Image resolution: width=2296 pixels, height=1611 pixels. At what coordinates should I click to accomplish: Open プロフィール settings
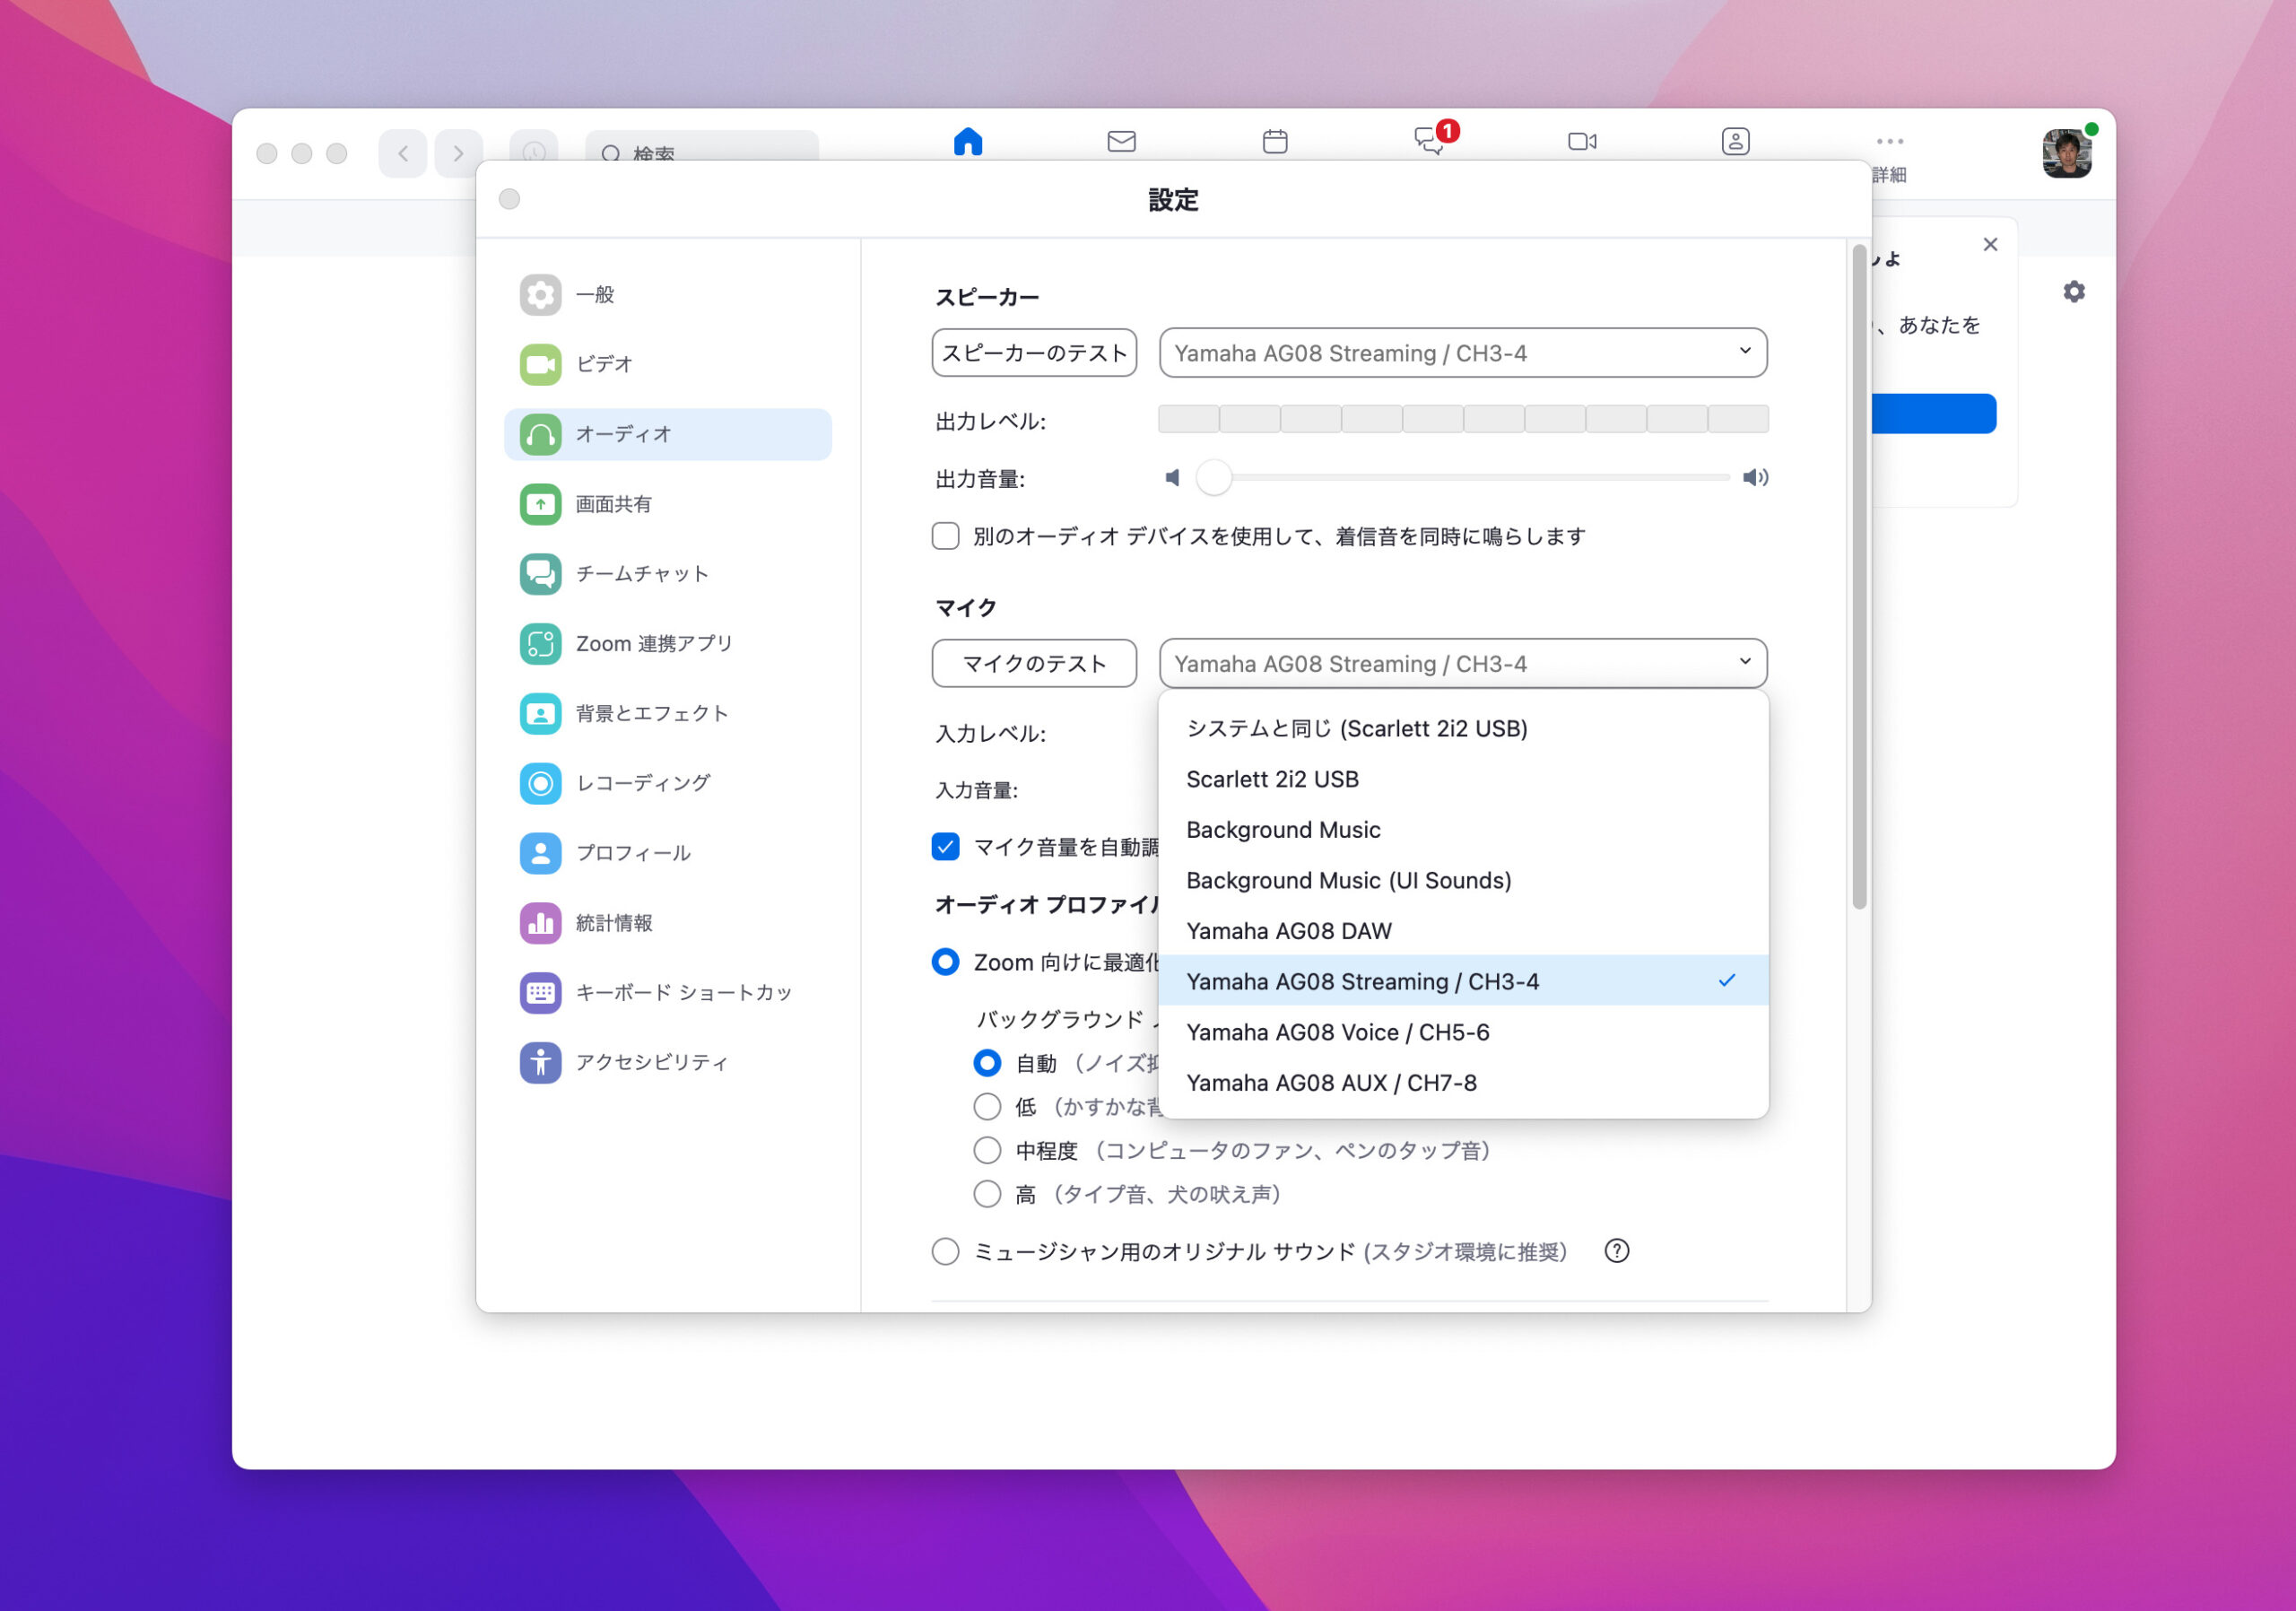(667, 853)
